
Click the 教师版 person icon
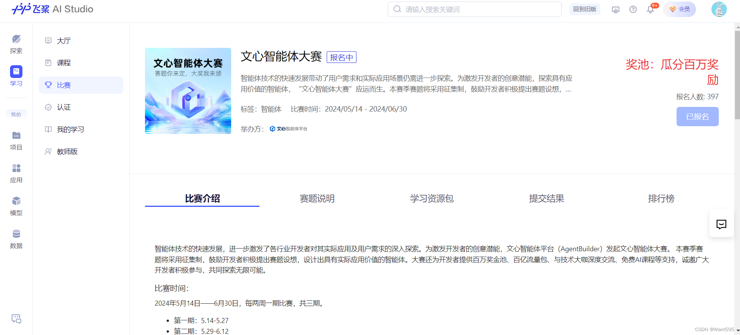tap(48, 152)
